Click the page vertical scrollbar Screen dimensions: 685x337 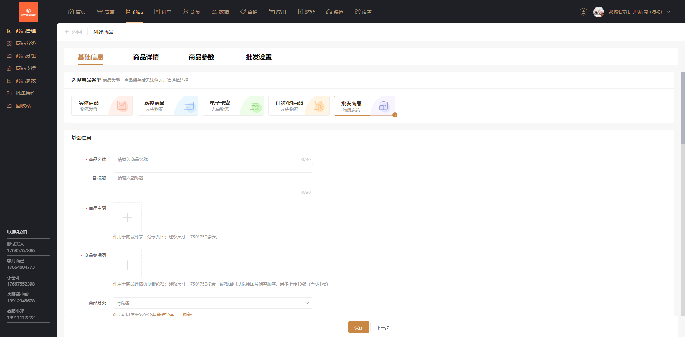point(683,107)
